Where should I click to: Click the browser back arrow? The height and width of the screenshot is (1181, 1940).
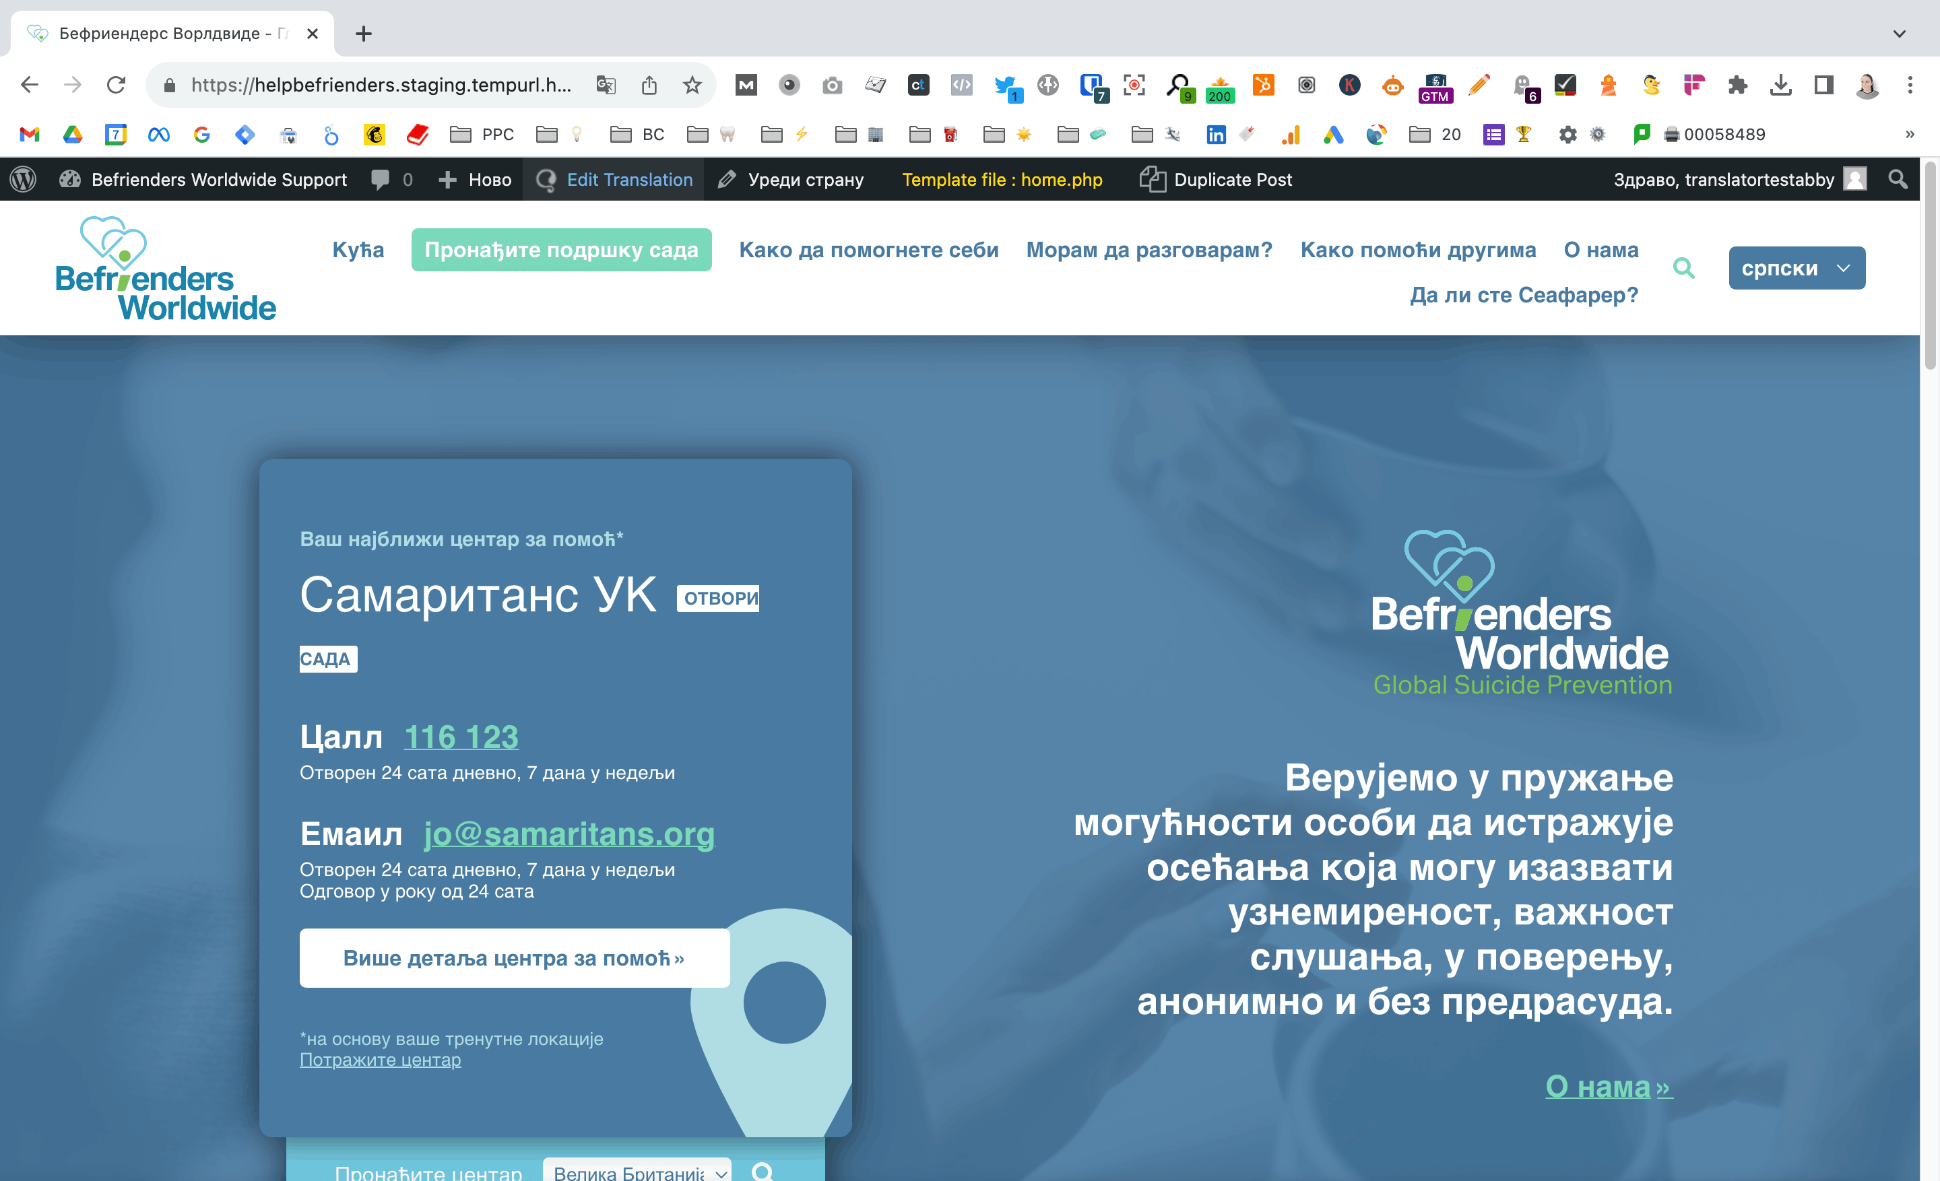pyautogui.click(x=29, y=85)
